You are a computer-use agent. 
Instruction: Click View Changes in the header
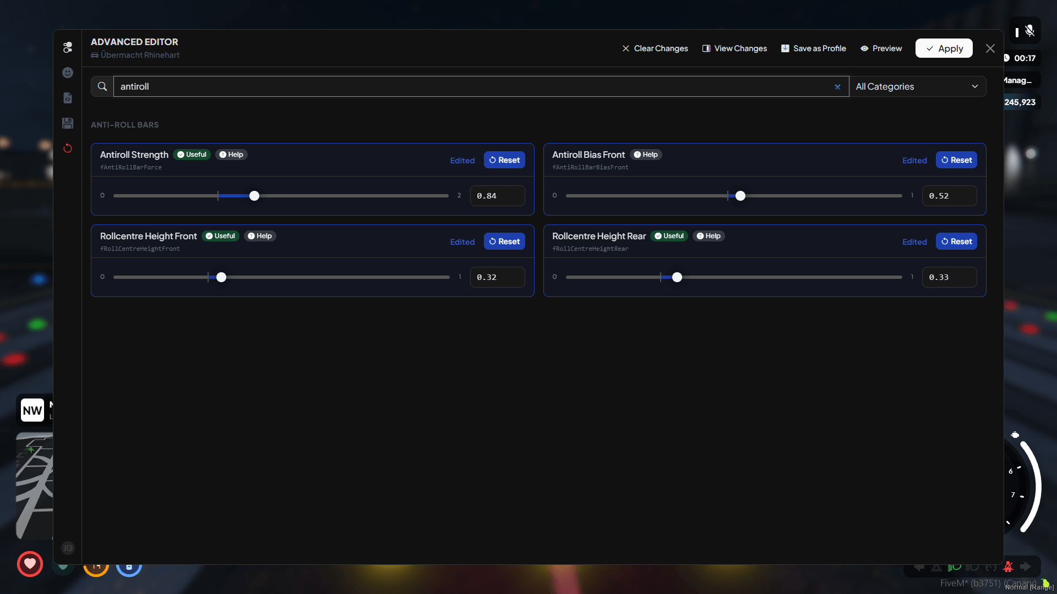(x=734, y=48)
